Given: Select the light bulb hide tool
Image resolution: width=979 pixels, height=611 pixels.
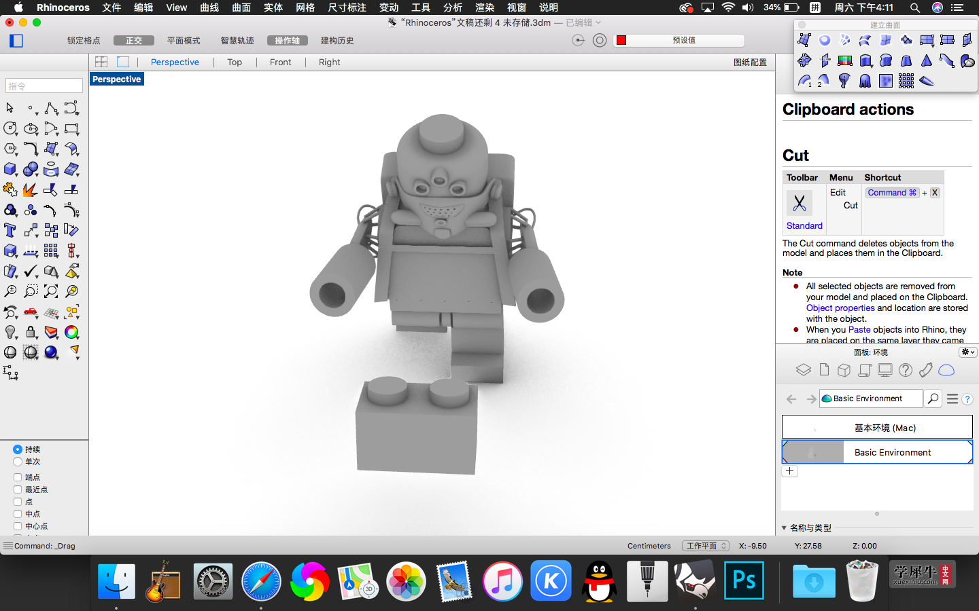Looking at the screenshot, I should point(10,332).
